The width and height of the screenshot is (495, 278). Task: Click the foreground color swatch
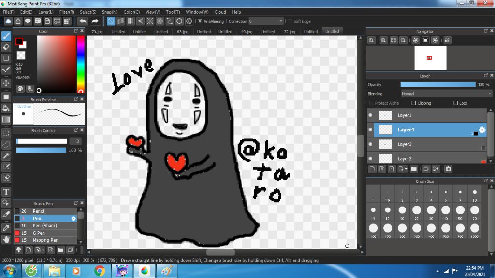tap(19, 42)
